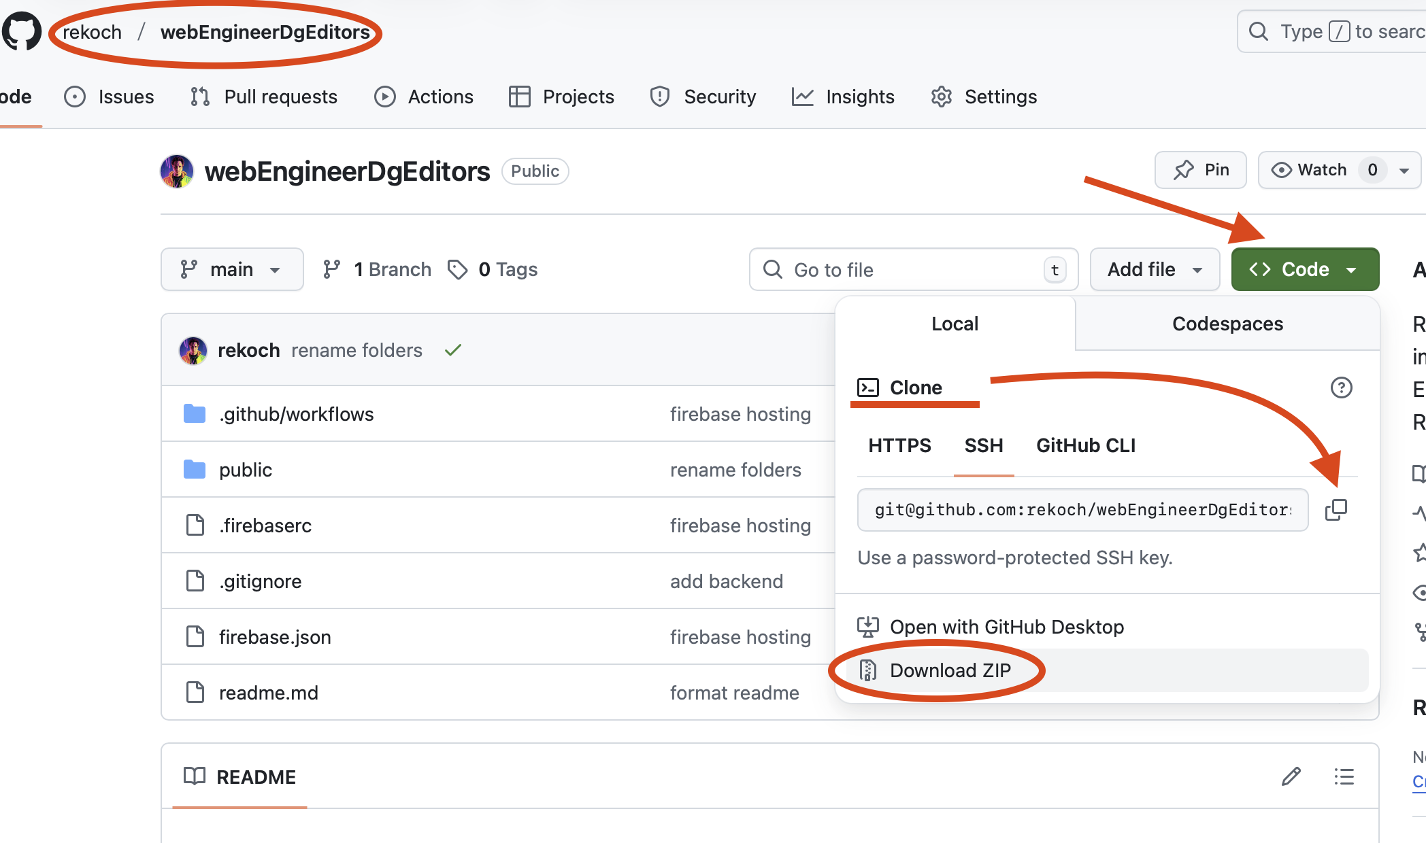Open the clone help question mark icon

click(1342, 388)
